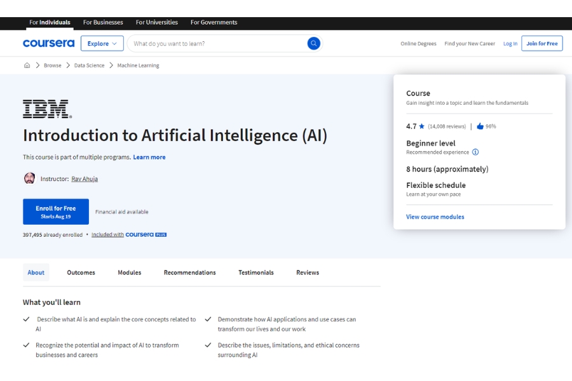Select the About tab
Viewport: 572px width, 381px height.
[36, 272]
